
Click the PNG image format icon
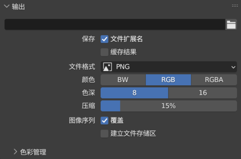(108, 67)
